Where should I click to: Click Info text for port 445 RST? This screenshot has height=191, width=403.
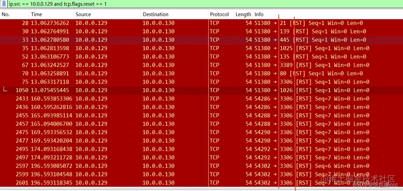(310, 40)
